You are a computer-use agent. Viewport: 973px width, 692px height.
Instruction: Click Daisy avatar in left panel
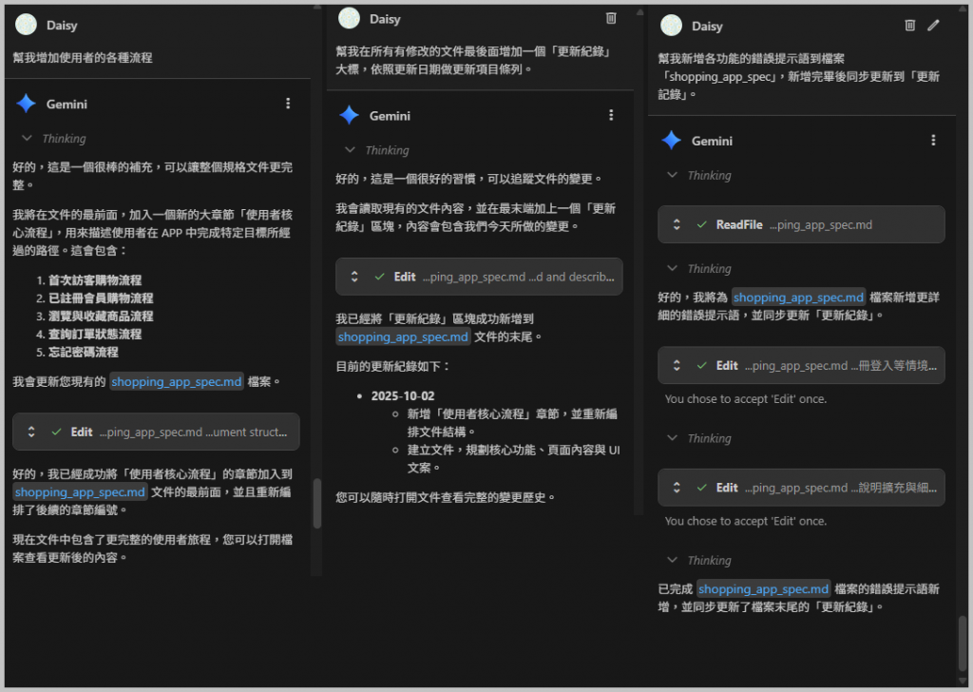[x=26, y=25]
